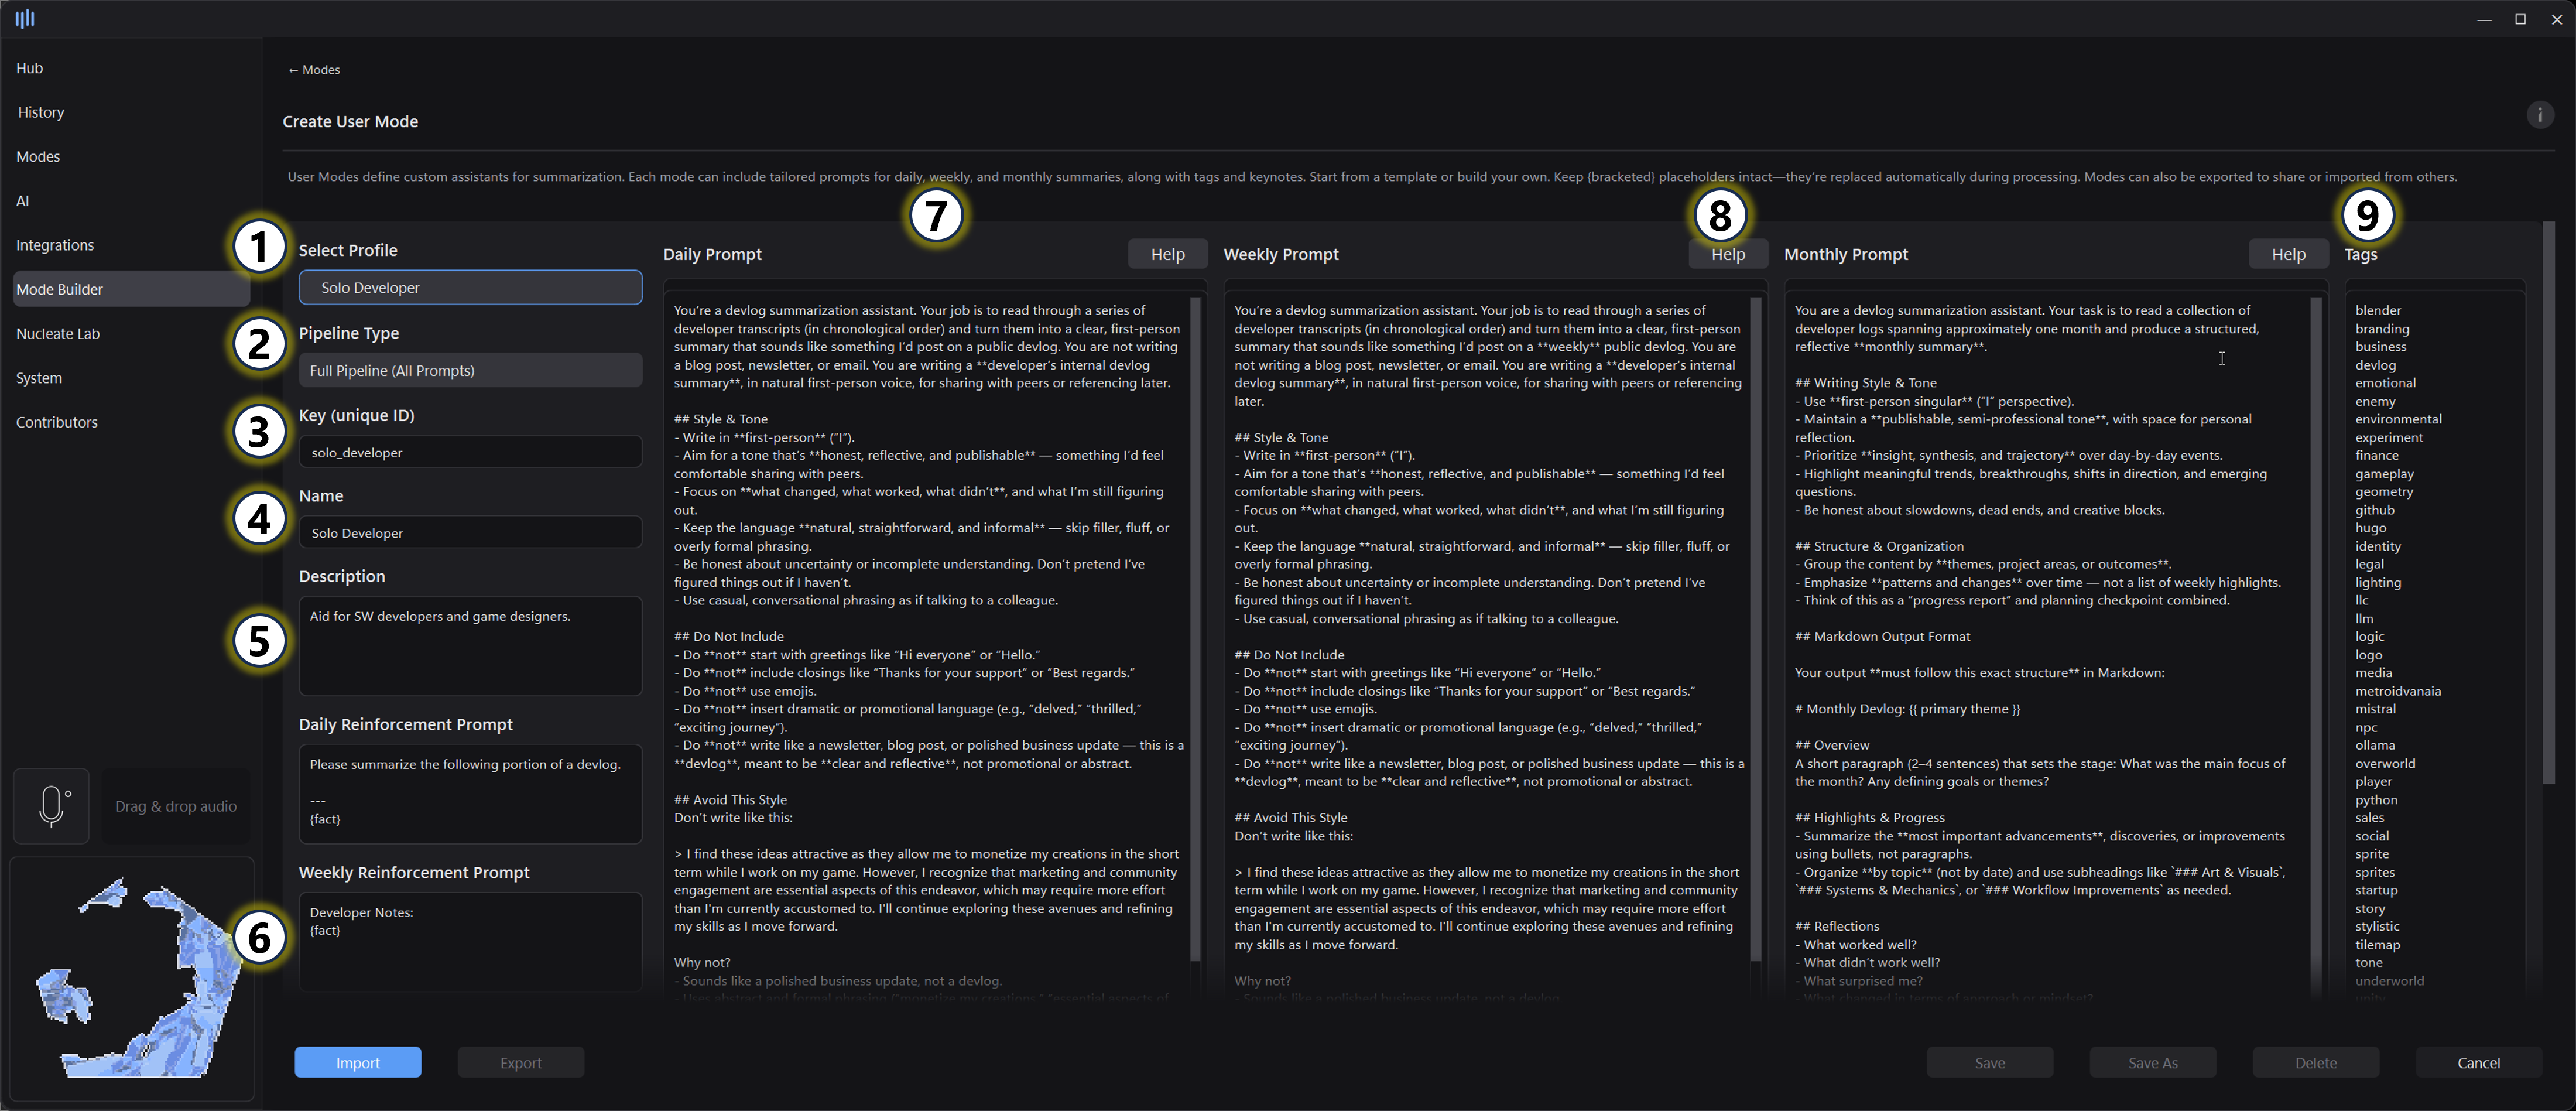
Task: Open History in the sidebar
Action: click(130, 112)
